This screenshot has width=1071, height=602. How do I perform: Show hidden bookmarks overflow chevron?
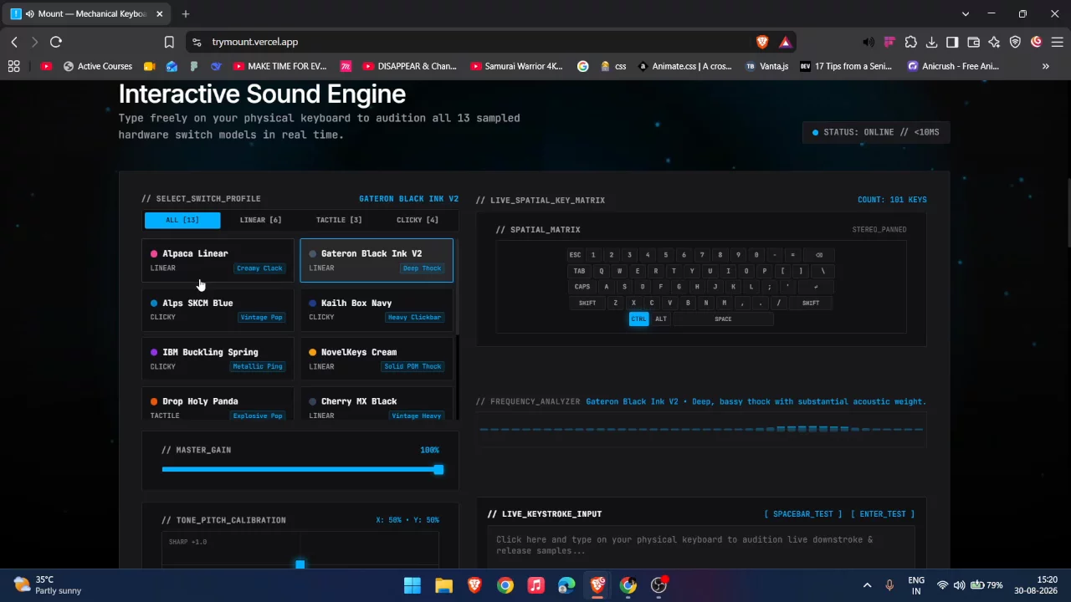tap(1045, 66)
